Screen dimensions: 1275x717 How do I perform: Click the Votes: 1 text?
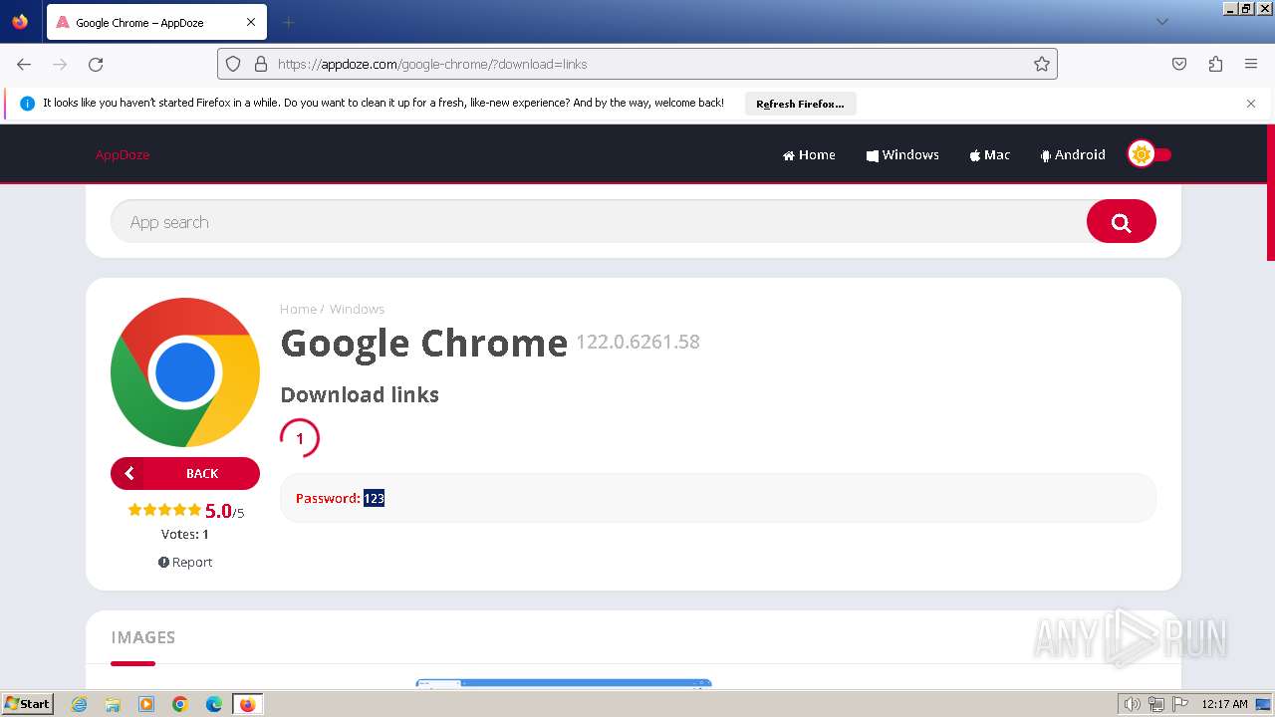tap(185, 534)
